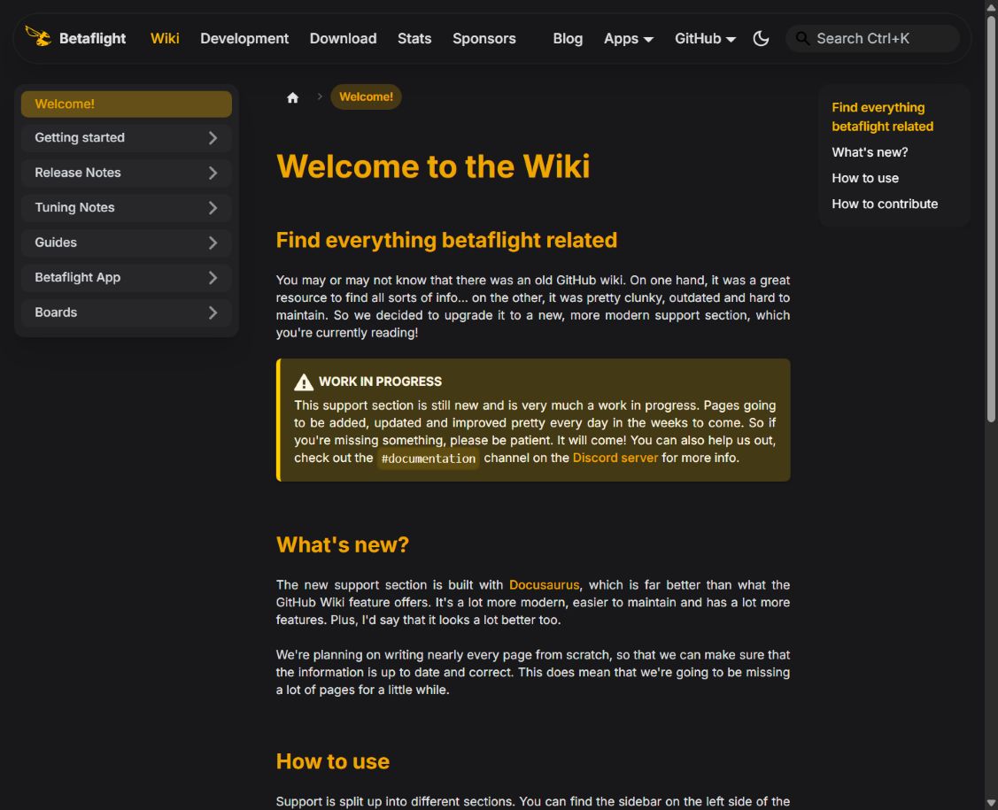
Task: Open the Sponsors page
Action: point(484,39)
